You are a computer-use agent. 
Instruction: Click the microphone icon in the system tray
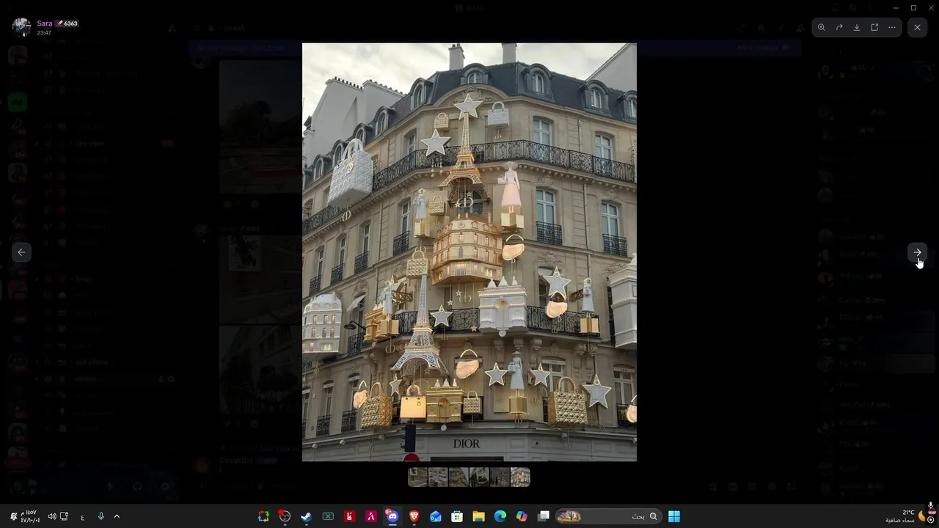click(101, 516)
